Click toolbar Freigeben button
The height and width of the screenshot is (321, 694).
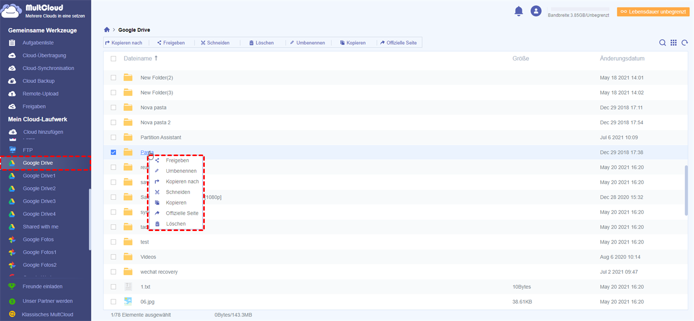[171, 43]
